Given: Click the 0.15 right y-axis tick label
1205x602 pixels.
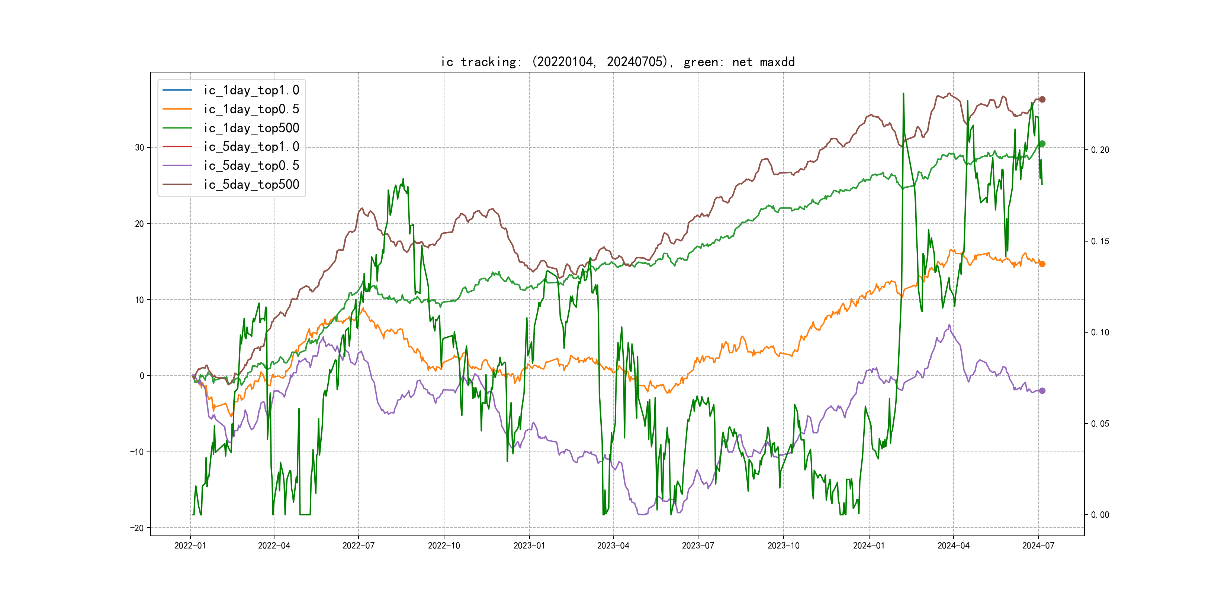Looking at the screenshot, I should [1100, 242].
